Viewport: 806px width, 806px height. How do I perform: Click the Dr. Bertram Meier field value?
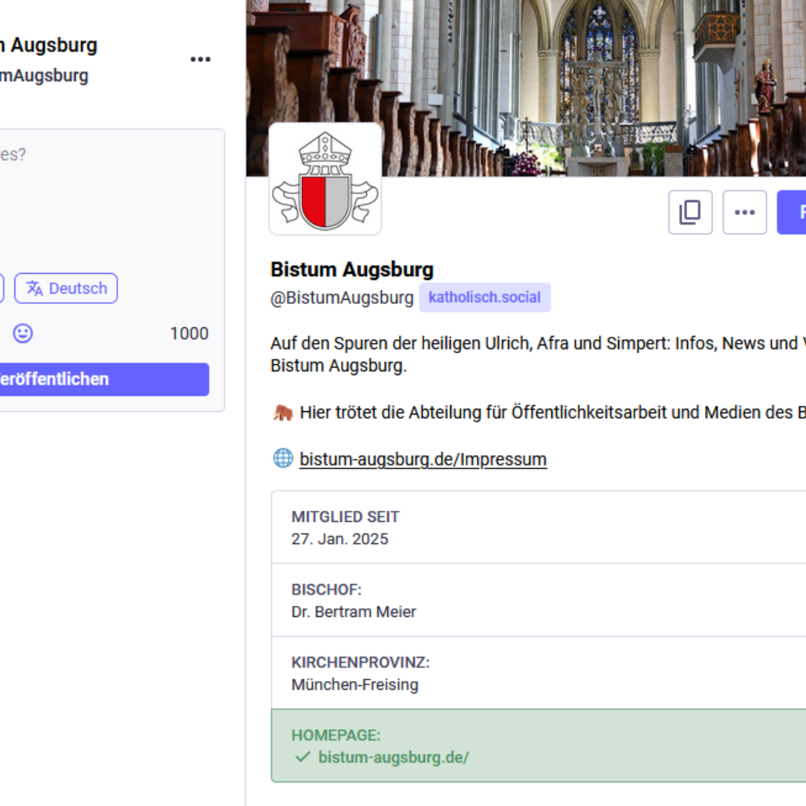353,612
